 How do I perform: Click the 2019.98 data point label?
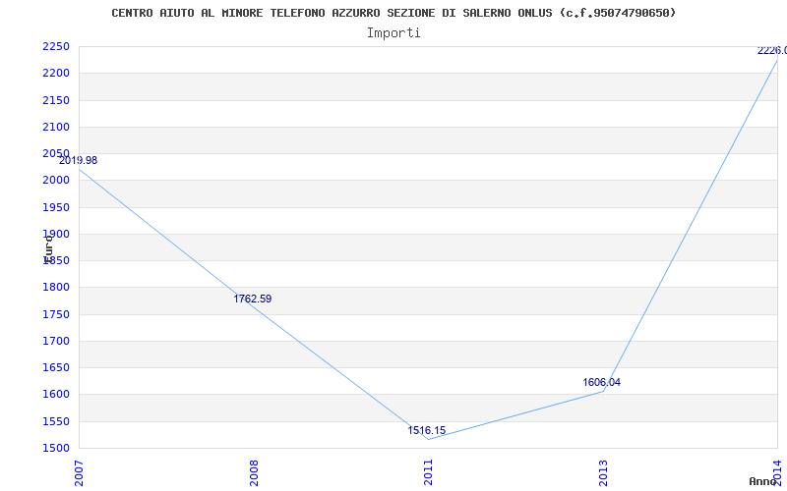pos(78,160)
